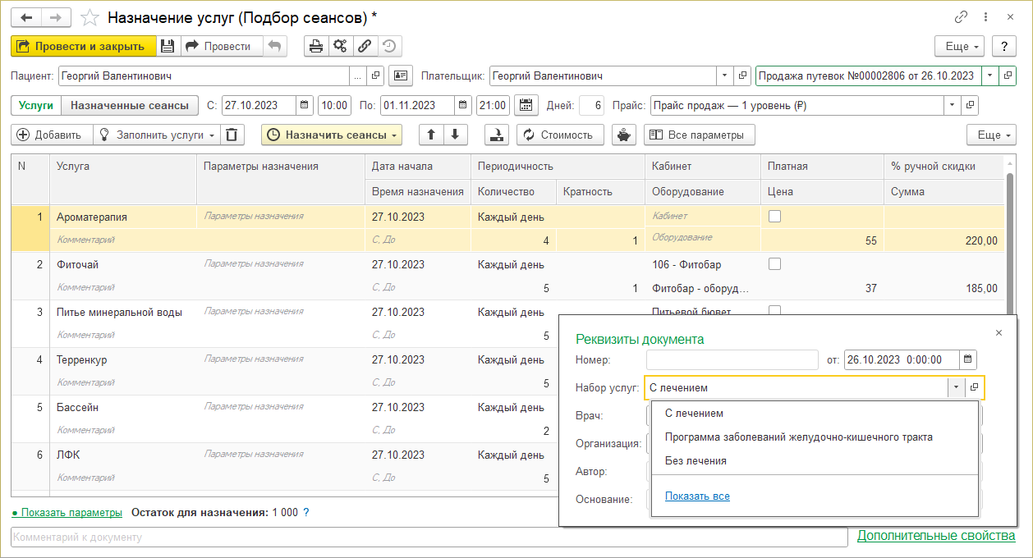Move row down with arrow icon
Screen dimensions: 1033x558
pos(455,135)
